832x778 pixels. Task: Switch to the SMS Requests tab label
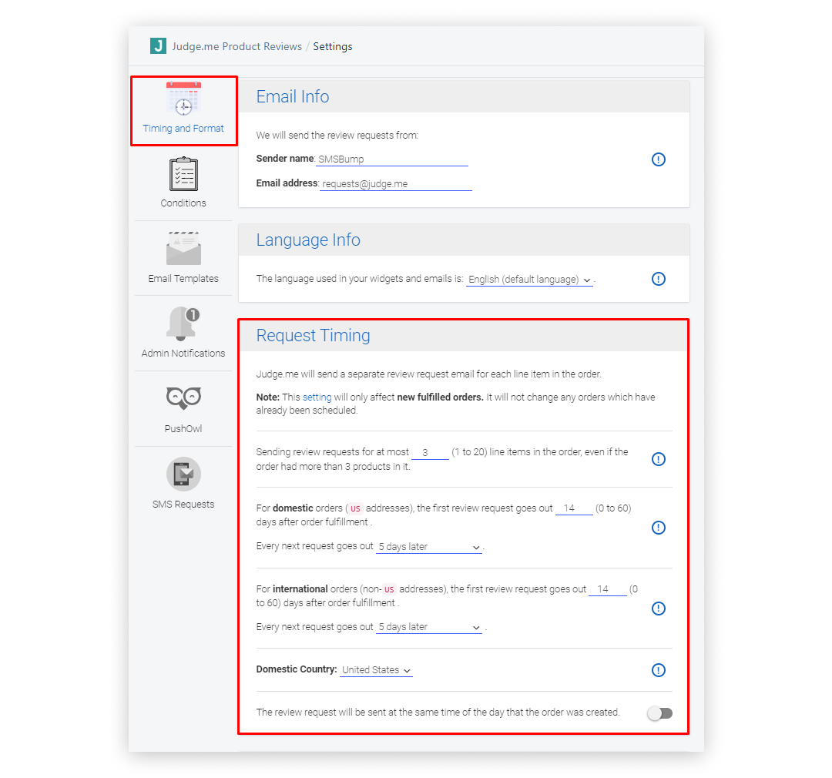[x=183, y=505]
